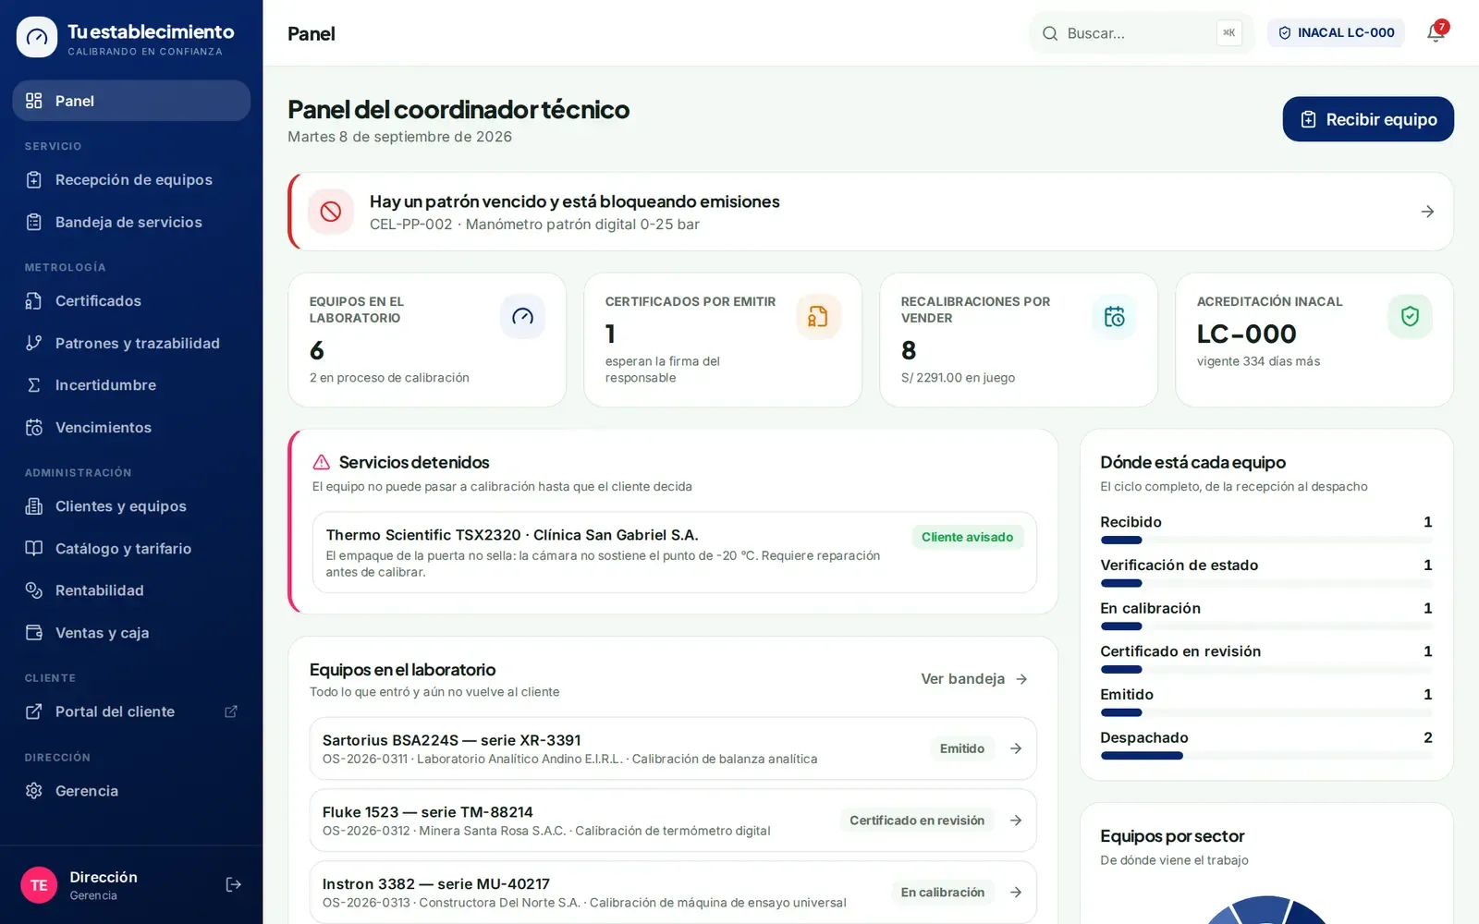This screenshot has height=924, width=1479.
Task: Click the TE user avatar
Action: click(39, 885)
